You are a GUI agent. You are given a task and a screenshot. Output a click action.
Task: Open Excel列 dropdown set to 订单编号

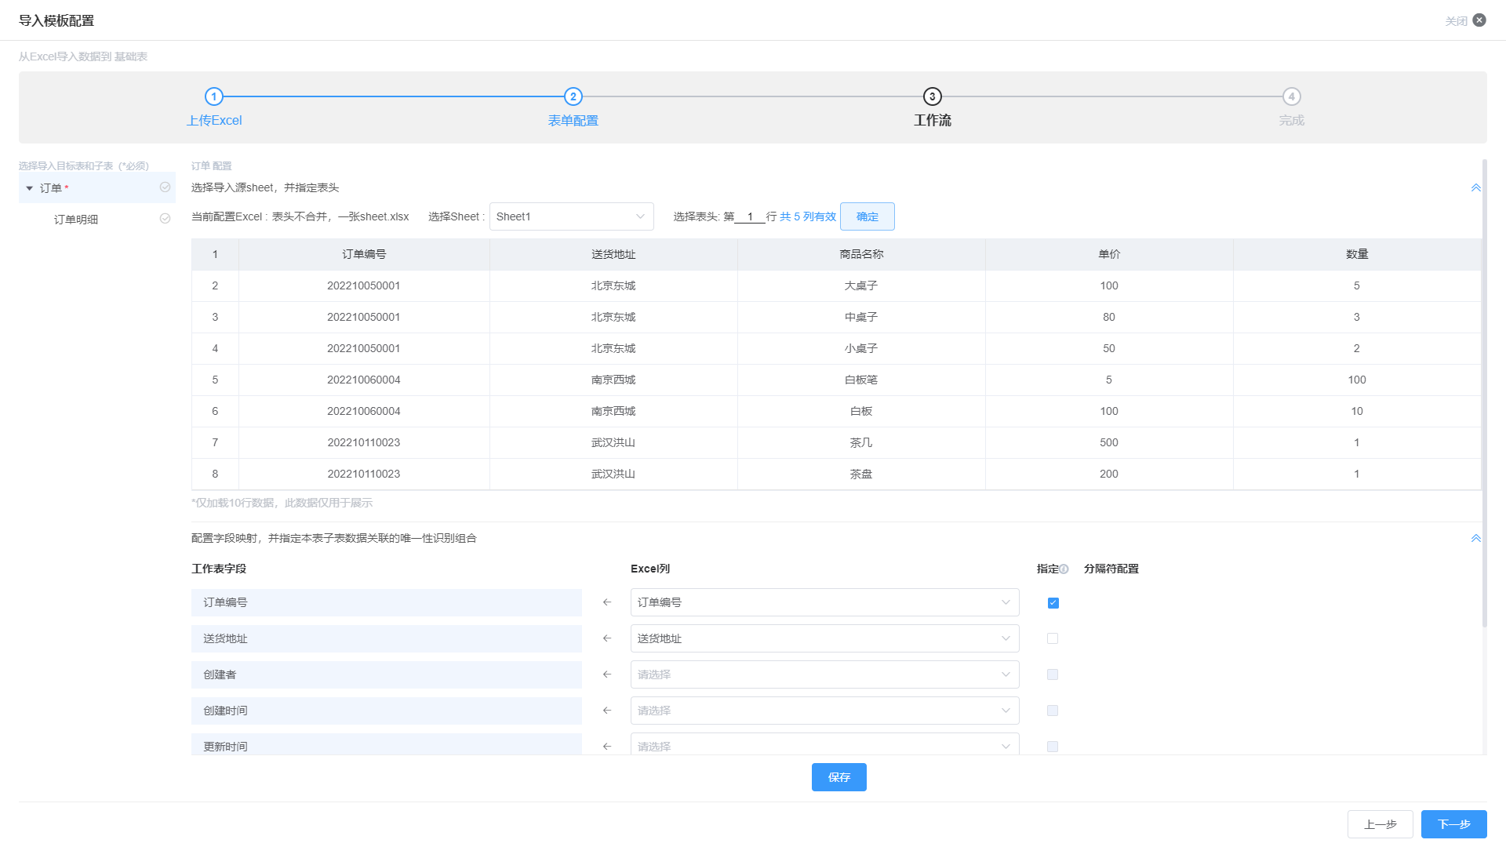pos(824,602)
